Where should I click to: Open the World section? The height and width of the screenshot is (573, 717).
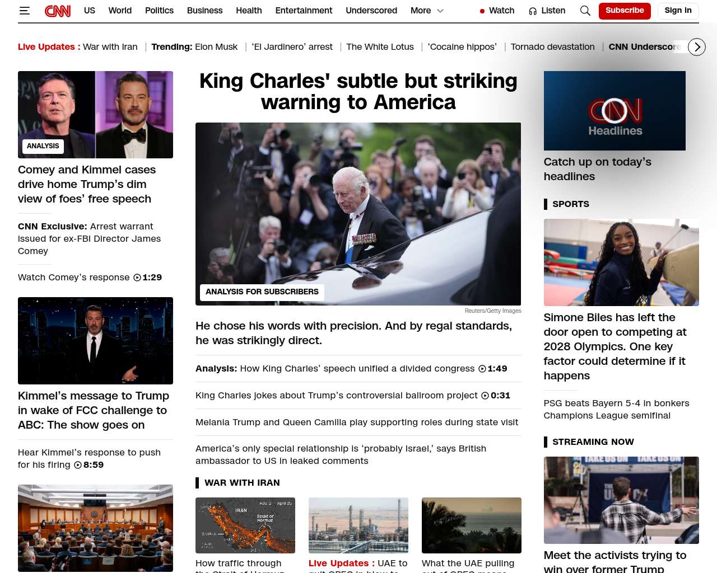pos(120,11)
